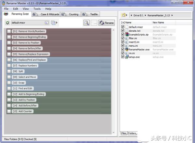Open the View menu
The height and width of the screenshot is (143, 195).
click(x=26, y=9)
